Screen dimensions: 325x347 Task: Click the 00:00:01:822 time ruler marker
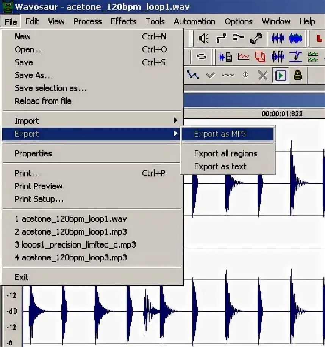pyautogui.click(x=282, y=114)
